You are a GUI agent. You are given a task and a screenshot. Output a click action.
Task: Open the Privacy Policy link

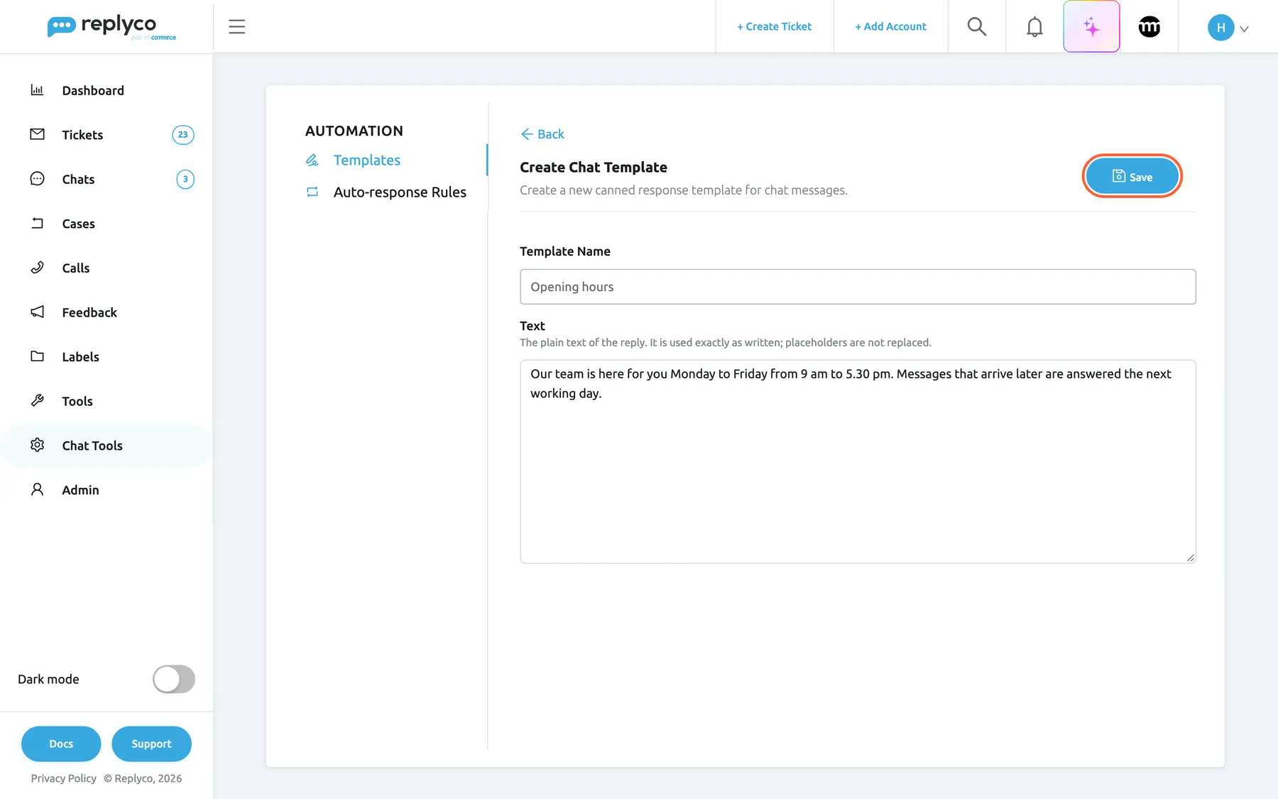pyautogui.click(x=63, y=778)
